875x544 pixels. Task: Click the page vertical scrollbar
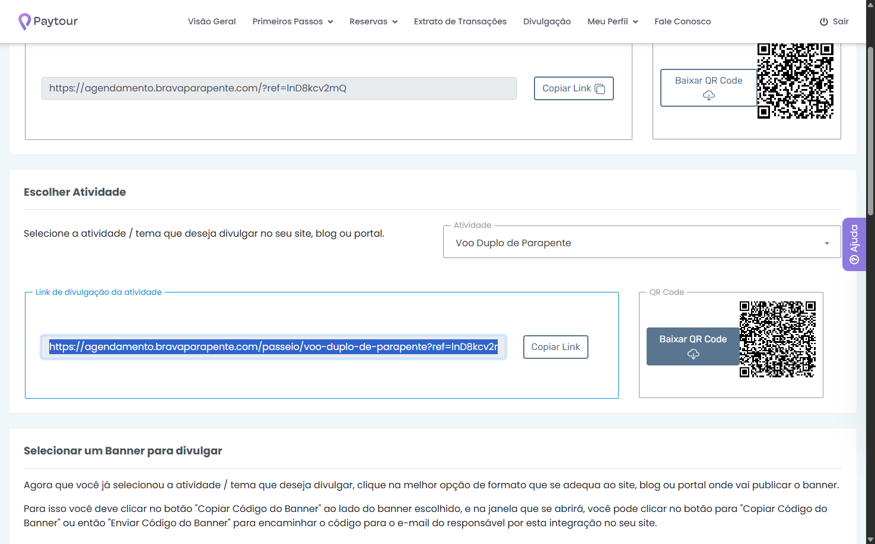pos(870,131)
